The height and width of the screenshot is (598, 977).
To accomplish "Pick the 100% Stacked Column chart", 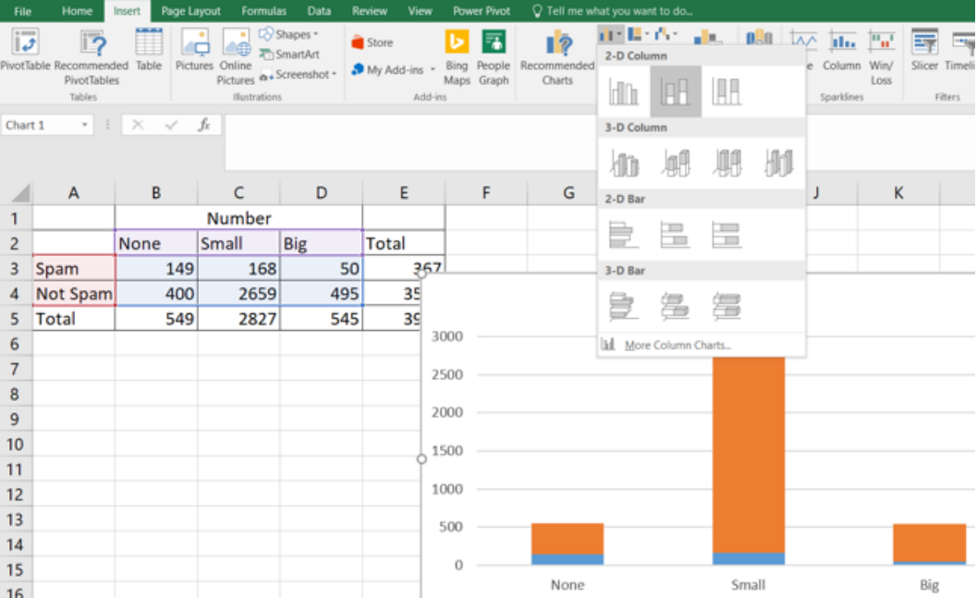I will 727,92.
